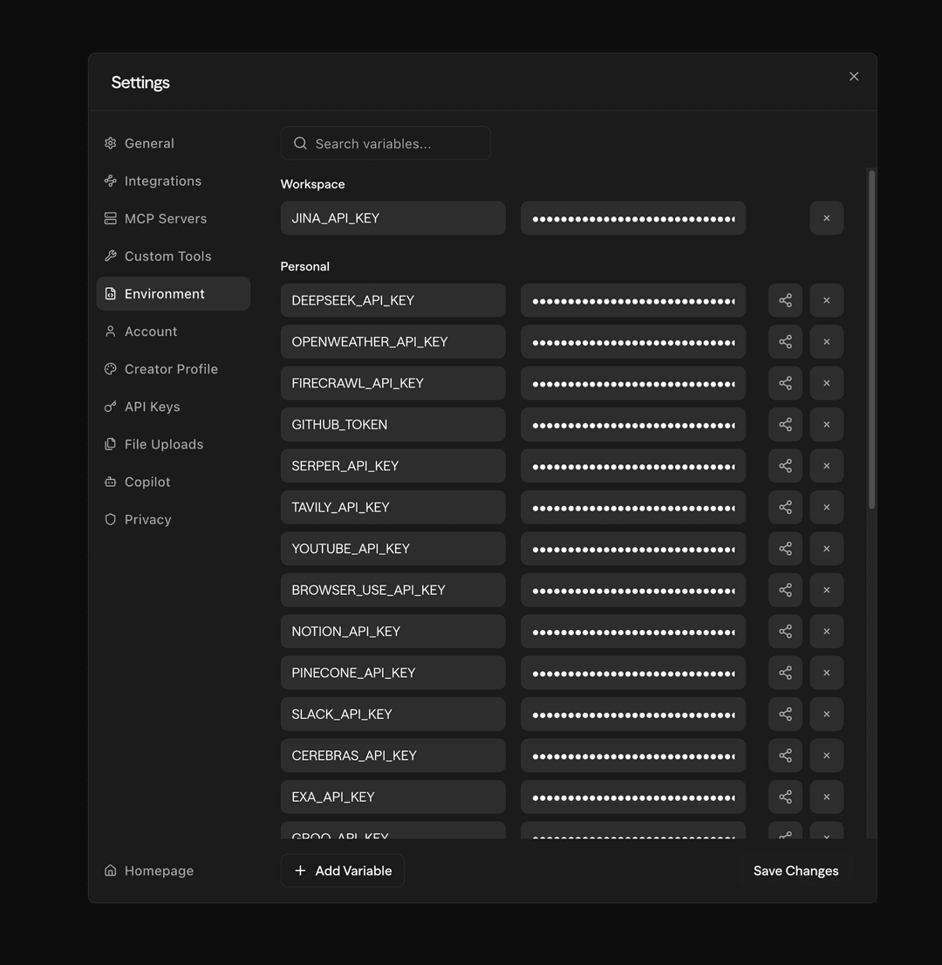Remove the JINA_API_KEY variable
Image resolution: width=942 pixels, height=965 pixels.
point(826,217)
